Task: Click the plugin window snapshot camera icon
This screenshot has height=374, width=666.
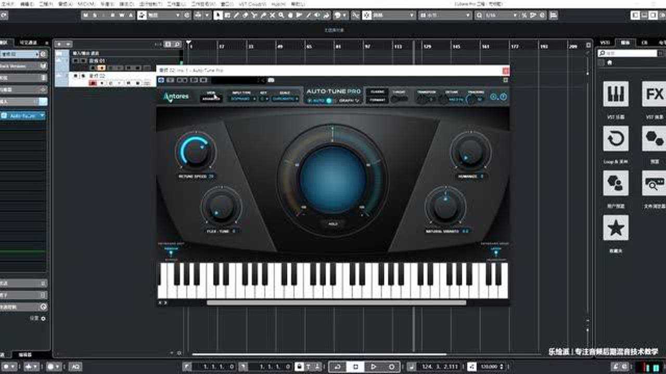Action: pyautogui.click(x=271, y=80)
